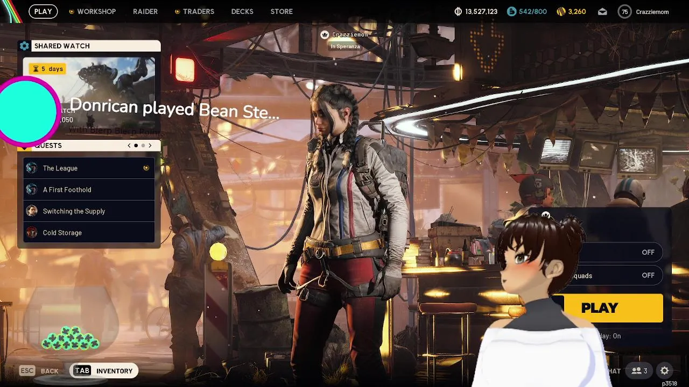689x387 pixels.
Task: Open the Shared Watch gear icon
Action: (x=24, y=46)
